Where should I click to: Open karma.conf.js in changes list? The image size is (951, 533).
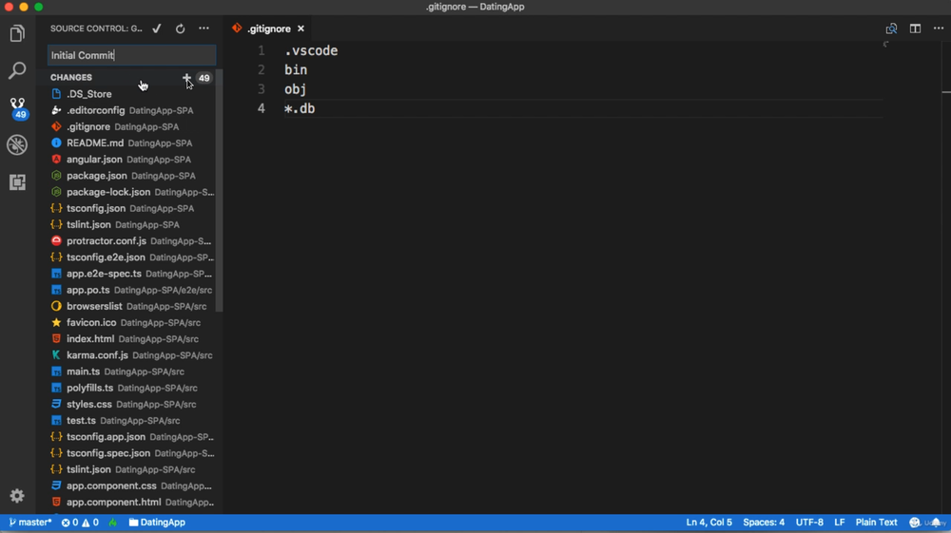point(131,355)
